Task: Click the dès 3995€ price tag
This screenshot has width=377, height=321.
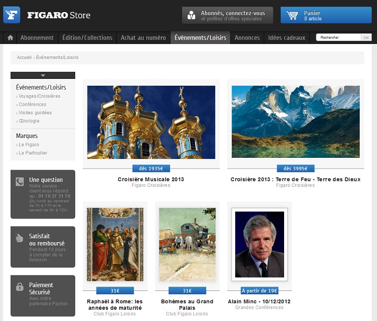Action: [x=296, y=169]
